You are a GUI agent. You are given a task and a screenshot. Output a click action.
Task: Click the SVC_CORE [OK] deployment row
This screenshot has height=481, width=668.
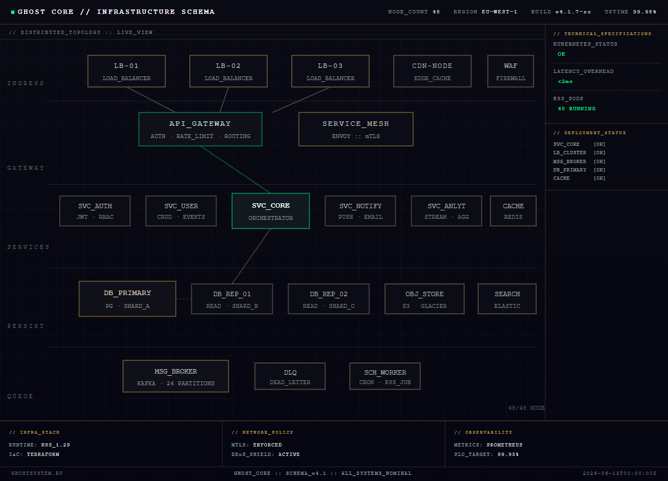click(x=579, y=144)
